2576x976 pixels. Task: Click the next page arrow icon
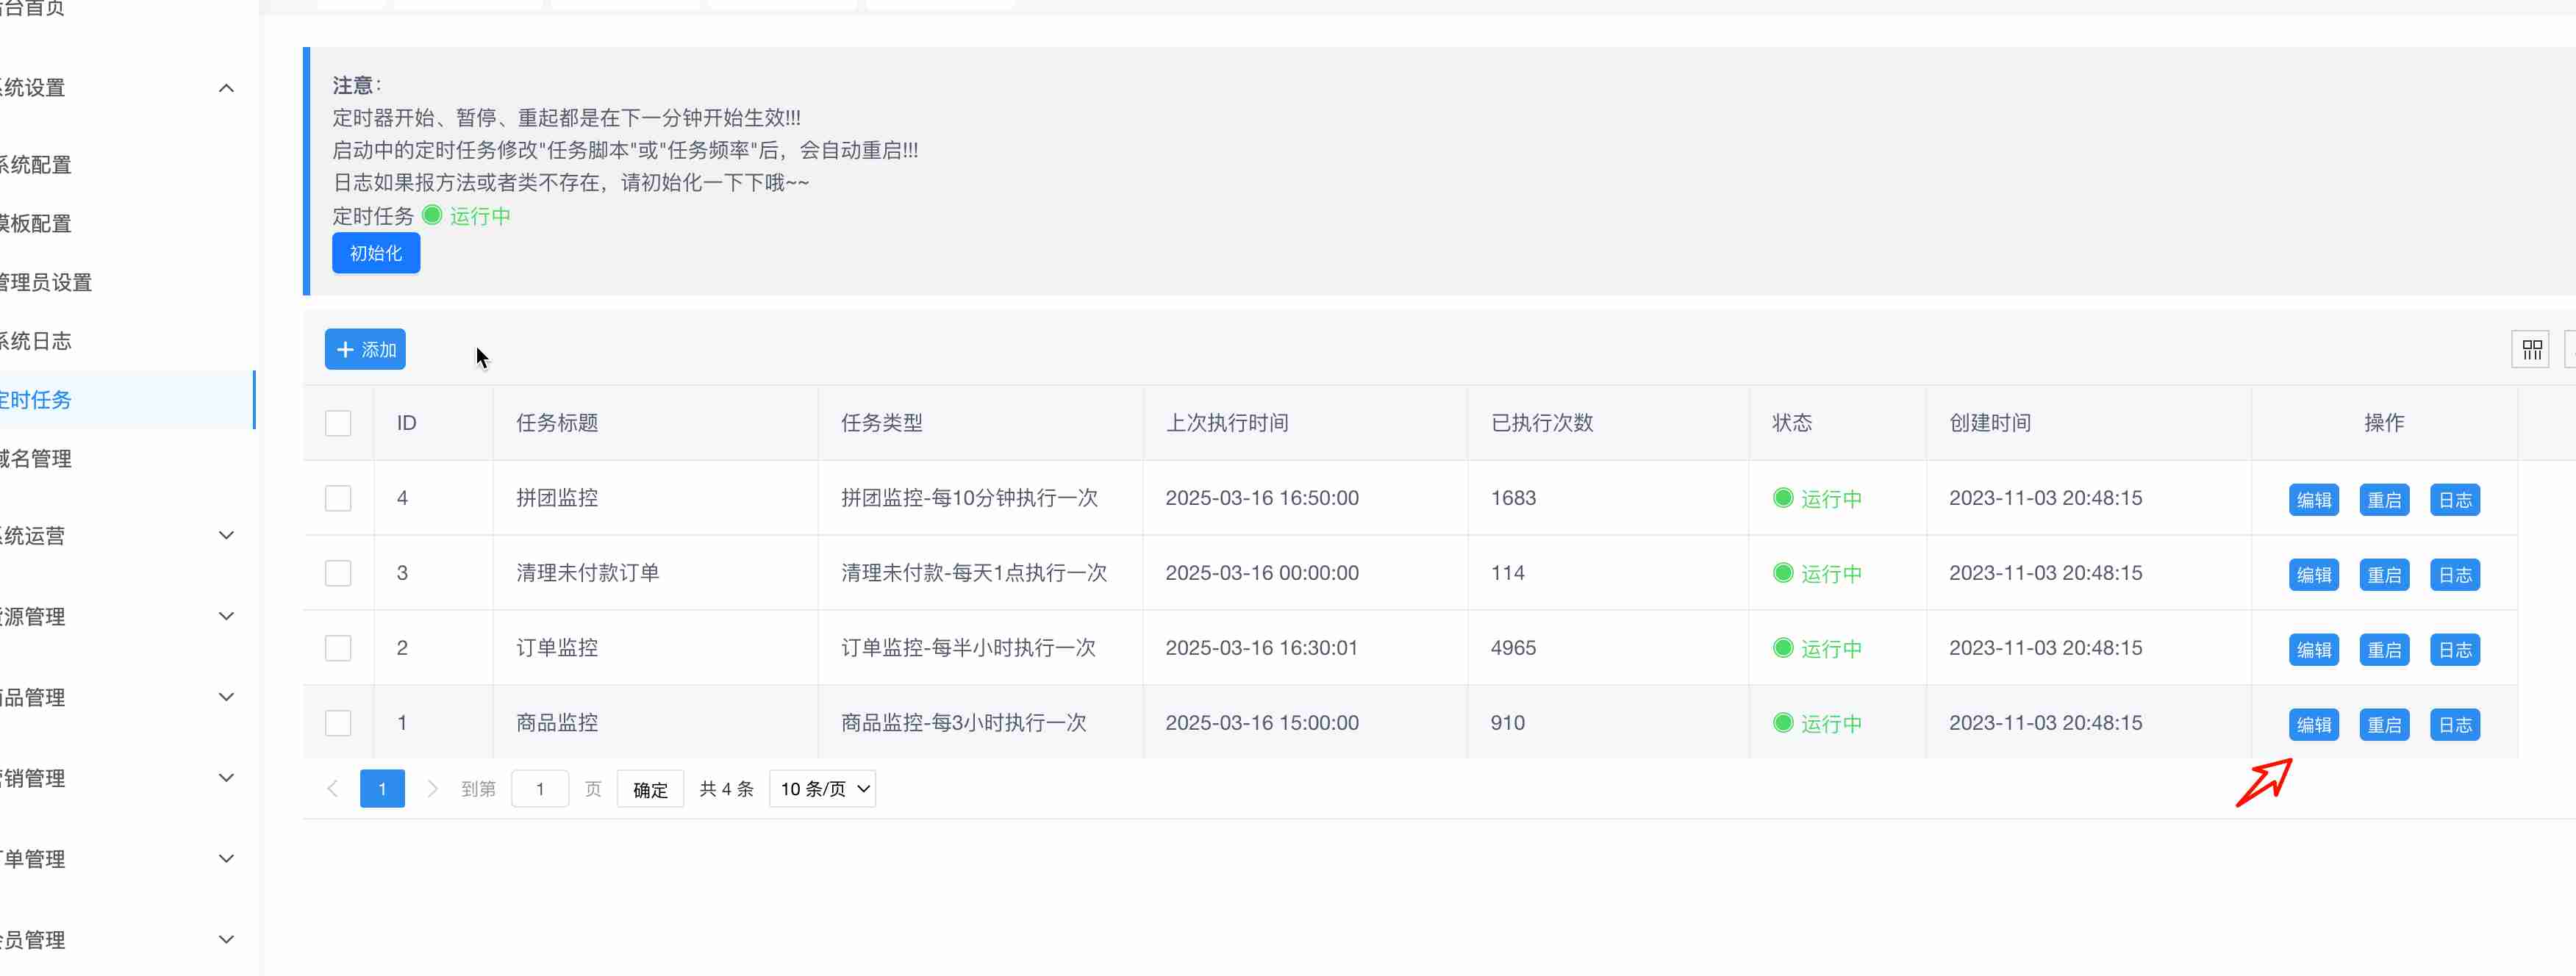coord(432,789)
